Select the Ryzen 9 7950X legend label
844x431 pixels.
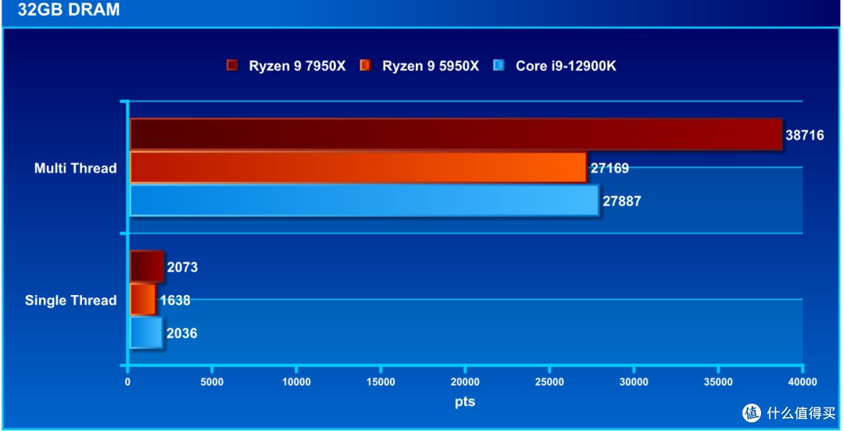[297, 66]
